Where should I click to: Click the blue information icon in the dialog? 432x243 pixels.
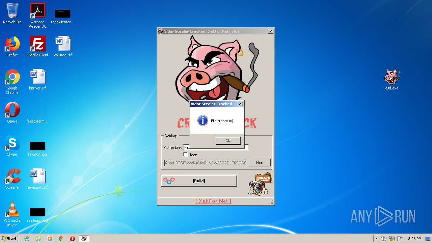click(x=202, y=120)
